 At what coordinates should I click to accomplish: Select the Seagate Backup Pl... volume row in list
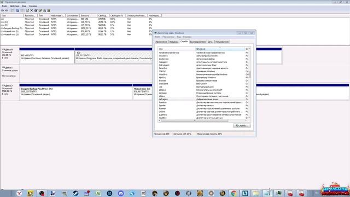pyautogui.click(x=80, y=28)
